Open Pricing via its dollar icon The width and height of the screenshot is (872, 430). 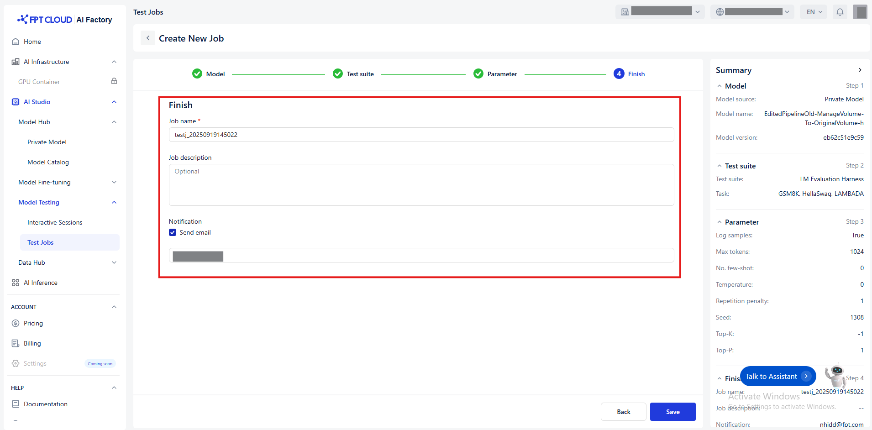pos(16,323)
